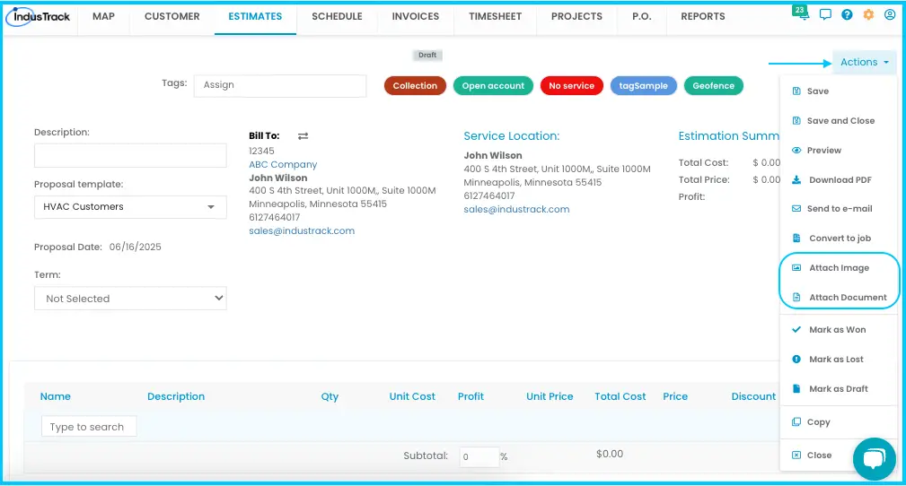Choose Mark as Draft
The width and height of the screenshot is (906, 486).
point(839,388)
